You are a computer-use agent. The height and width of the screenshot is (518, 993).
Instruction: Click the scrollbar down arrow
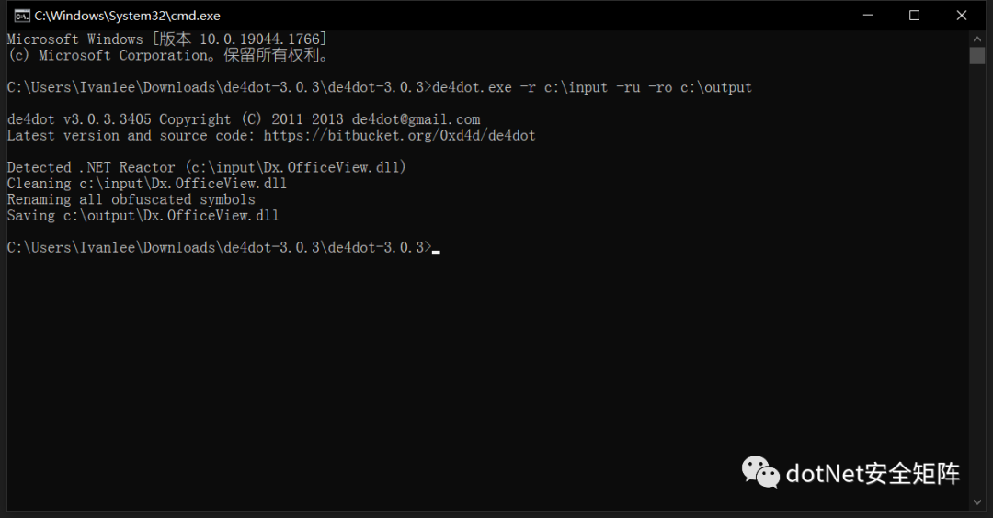coord(976,502)
